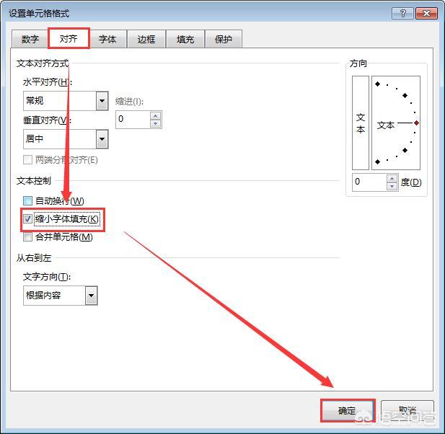This screenshot has width=445, height=434.
Task: Open the 水平对齐 dropdown
Action: 102,101
